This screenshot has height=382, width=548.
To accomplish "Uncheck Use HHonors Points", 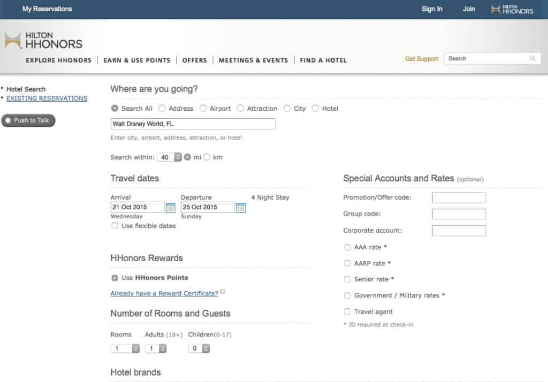I will pyautogui.click(x=115, y=278).
